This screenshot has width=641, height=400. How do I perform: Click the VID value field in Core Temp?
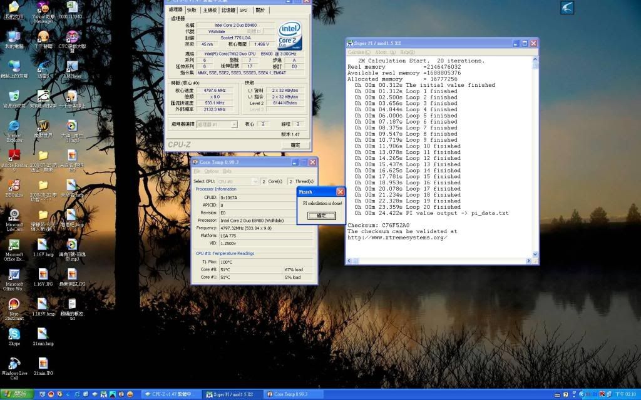267,243
